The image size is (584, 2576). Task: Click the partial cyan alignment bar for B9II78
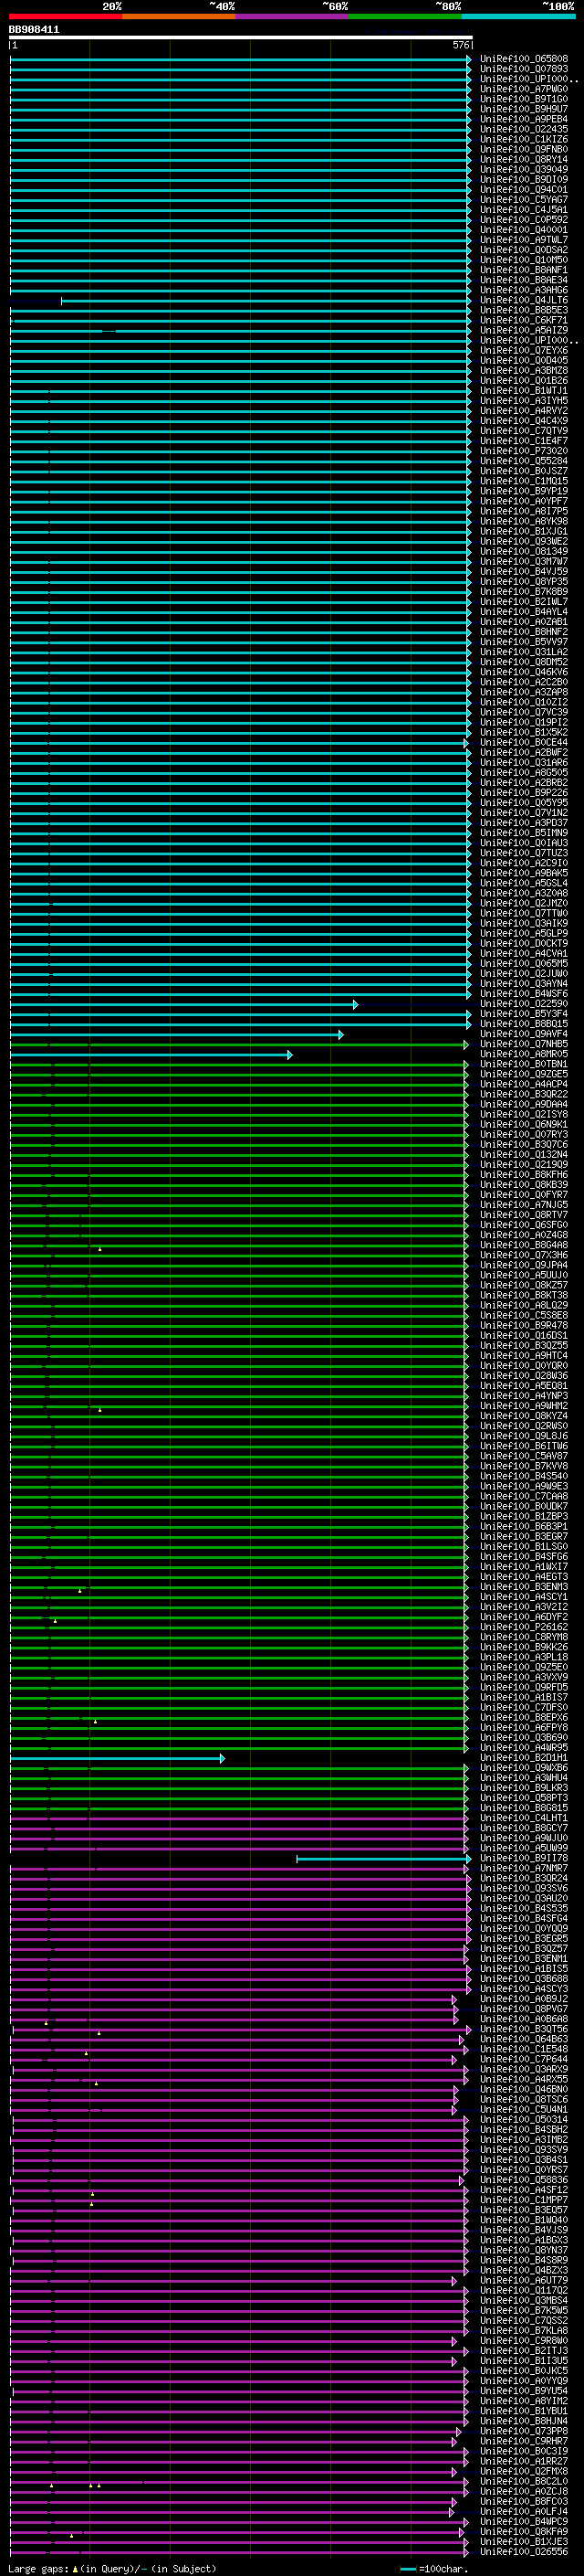tap(383, 1859)
